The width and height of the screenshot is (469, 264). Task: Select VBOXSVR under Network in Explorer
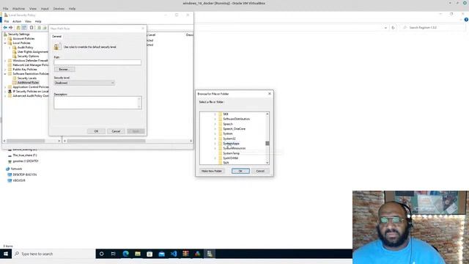(19, 180)
